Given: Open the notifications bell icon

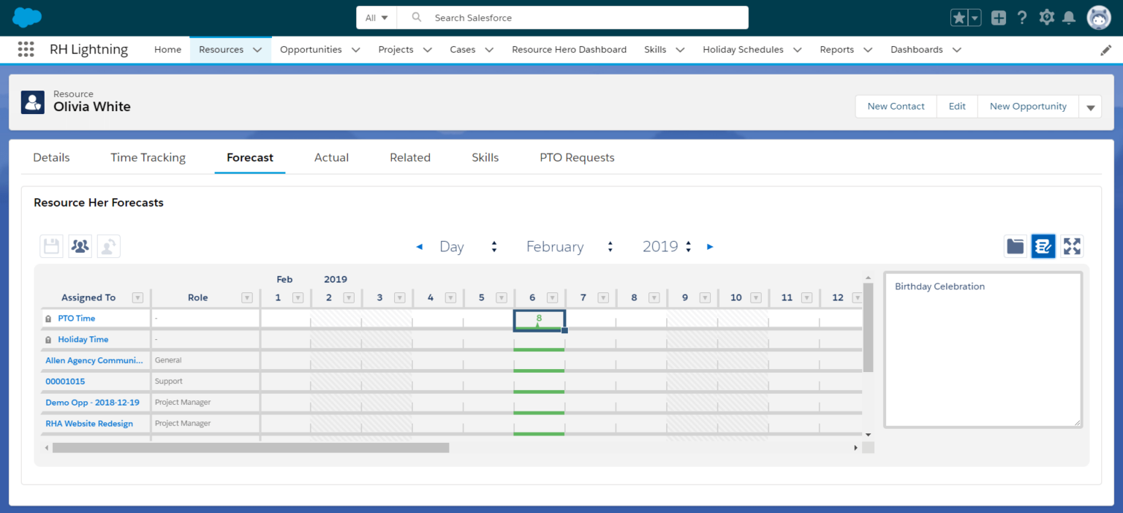Looking at the screenshot, I should click(x=1069, y=17).
